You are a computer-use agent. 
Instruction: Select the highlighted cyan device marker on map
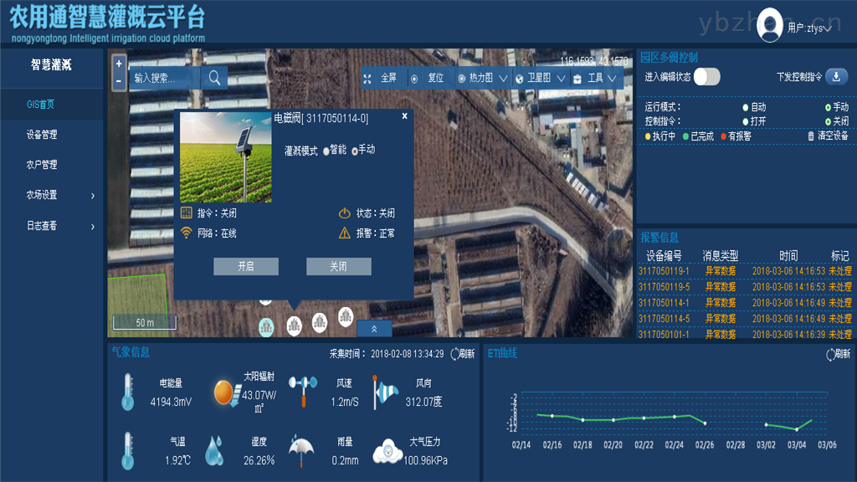click(x=266, y=327)
